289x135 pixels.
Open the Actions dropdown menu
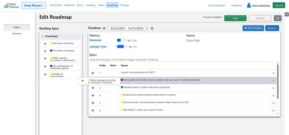[272, 28]
